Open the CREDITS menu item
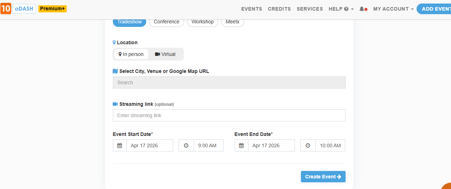This screenshot has width=451, height=189. click(x=279, y=9)
